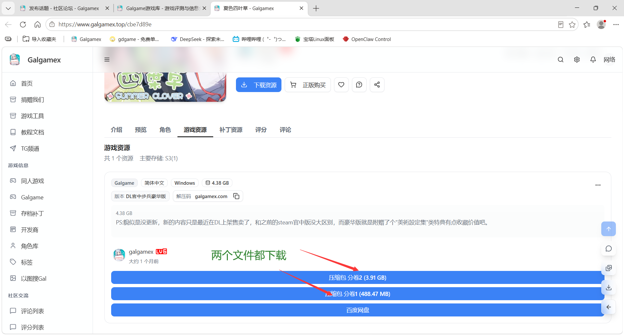This screenshot has width=624, height=335.
Task: Click the galgamex uploader avatar
Action: tap(119, 255)
